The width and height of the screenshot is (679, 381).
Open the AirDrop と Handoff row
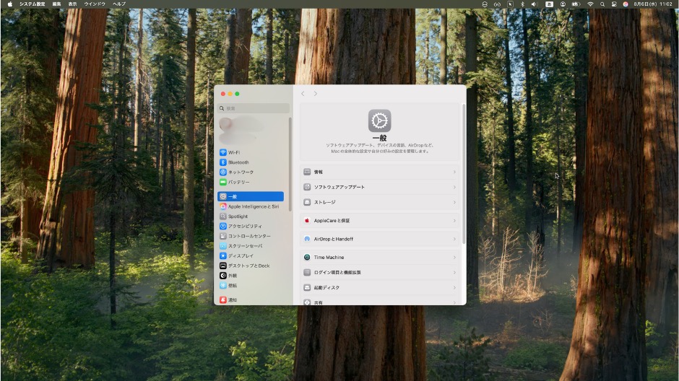click(379, 239)
